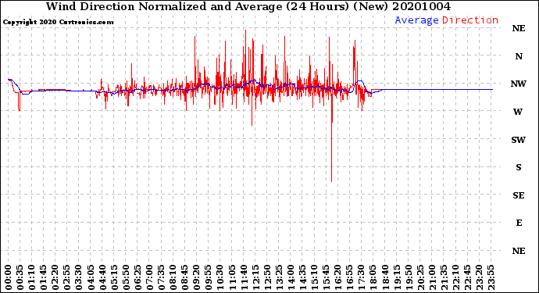Click the 01:10 time label
The width and height of the screenshot is (539, 293).
pyautogui.click(x=31, y=277)
